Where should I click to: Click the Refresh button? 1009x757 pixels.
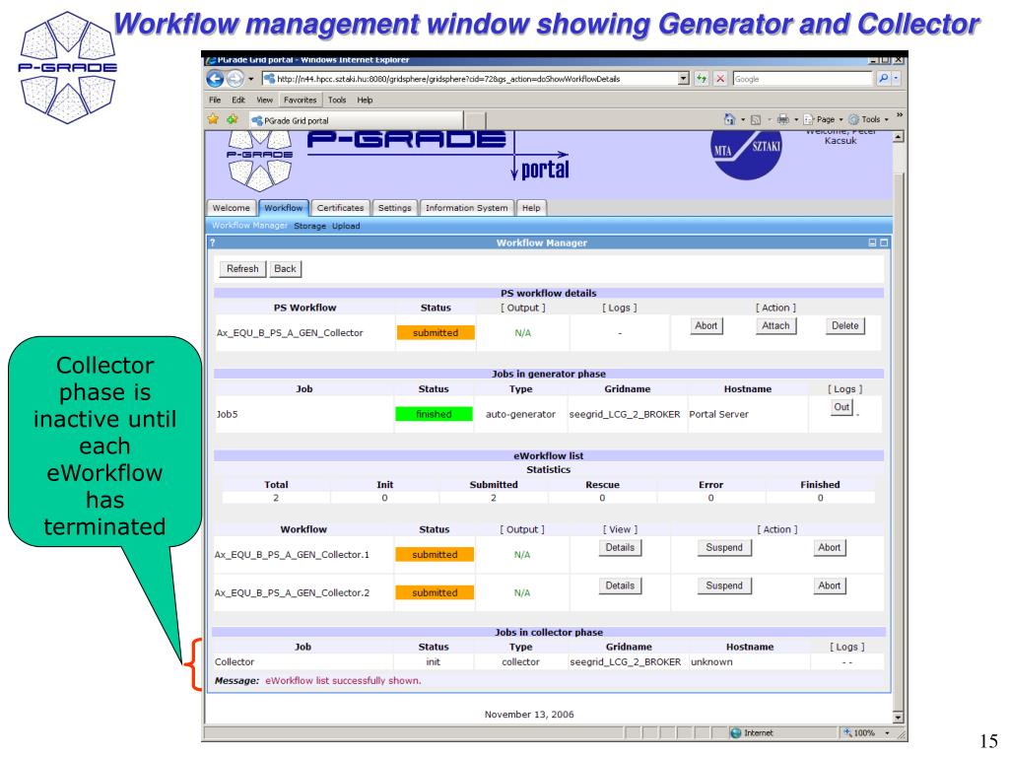242,269
